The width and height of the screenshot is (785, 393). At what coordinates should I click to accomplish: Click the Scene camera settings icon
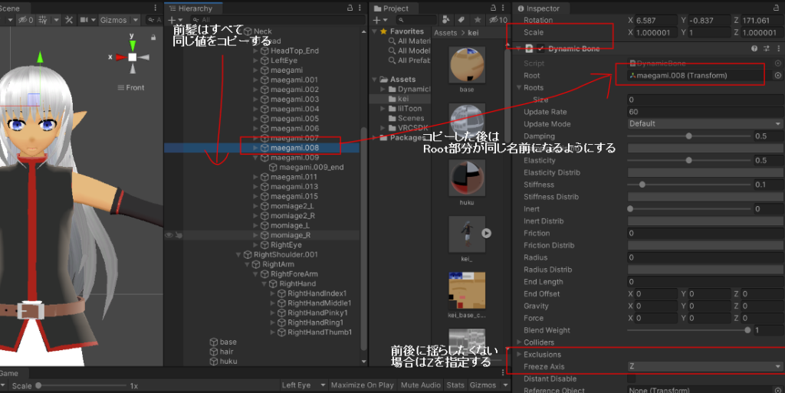click(84, 20)
